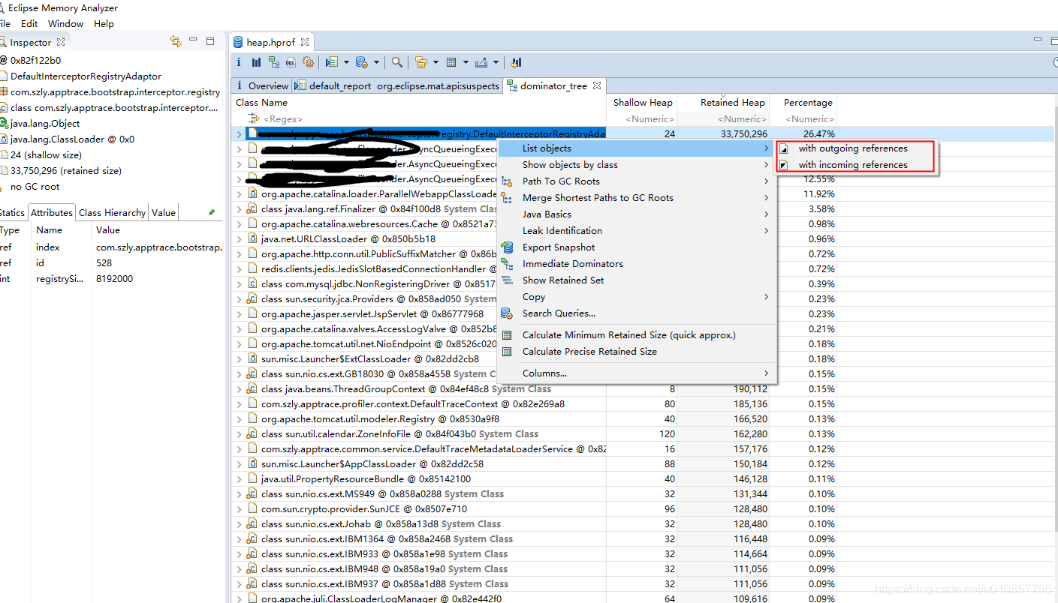Expand the org.apache.catalina.loader.ParallelWebappClassLoader row

tap(240, 194)
